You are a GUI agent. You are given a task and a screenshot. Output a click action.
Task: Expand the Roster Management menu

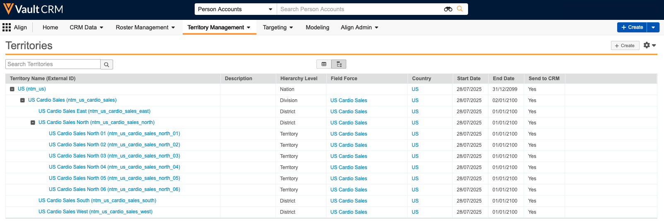[x=145, y=27]
